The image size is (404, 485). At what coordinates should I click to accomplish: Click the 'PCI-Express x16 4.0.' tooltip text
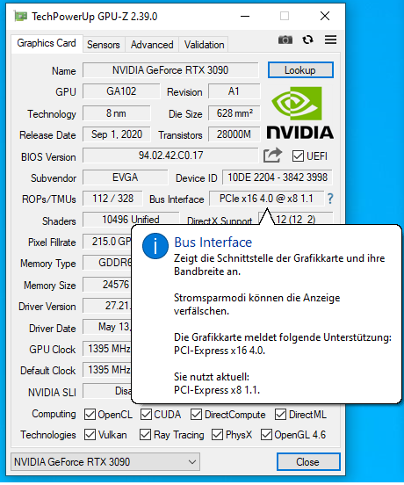(x=220, y=351)
